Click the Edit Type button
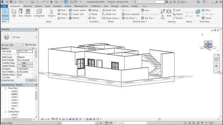The height and width of the screenshot is (125, 223). (x=31, y=45)
